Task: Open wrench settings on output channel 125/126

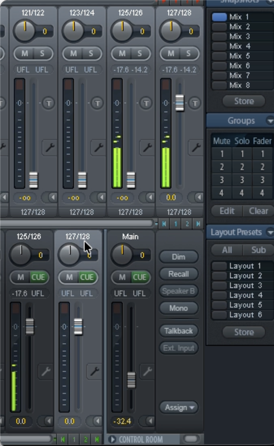Action: [46, 371]
